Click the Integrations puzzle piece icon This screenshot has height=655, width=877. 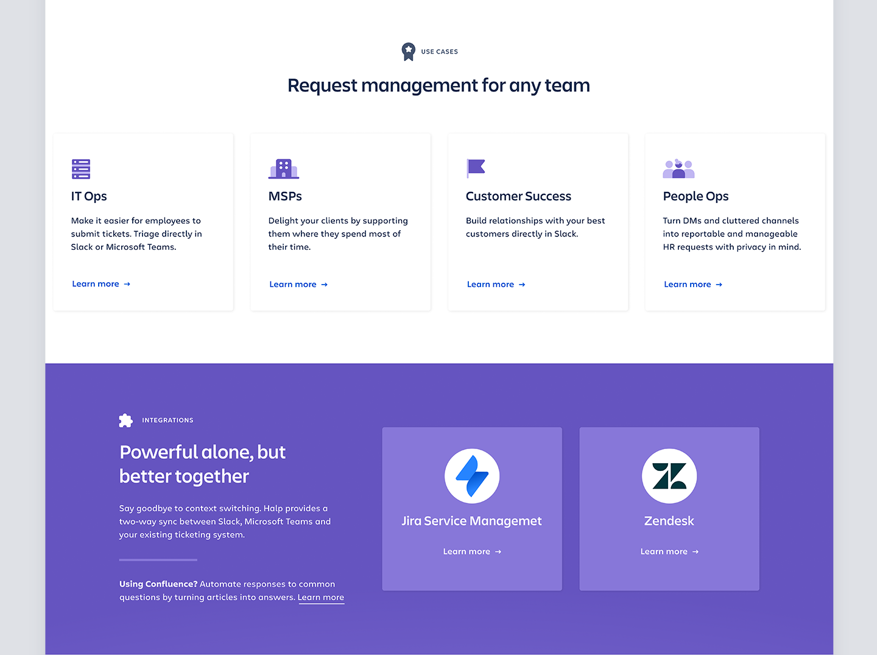[x=126, y=420]
